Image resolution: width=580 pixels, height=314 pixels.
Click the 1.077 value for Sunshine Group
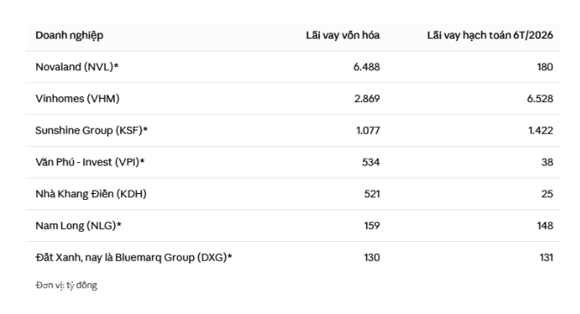[368, 130]
